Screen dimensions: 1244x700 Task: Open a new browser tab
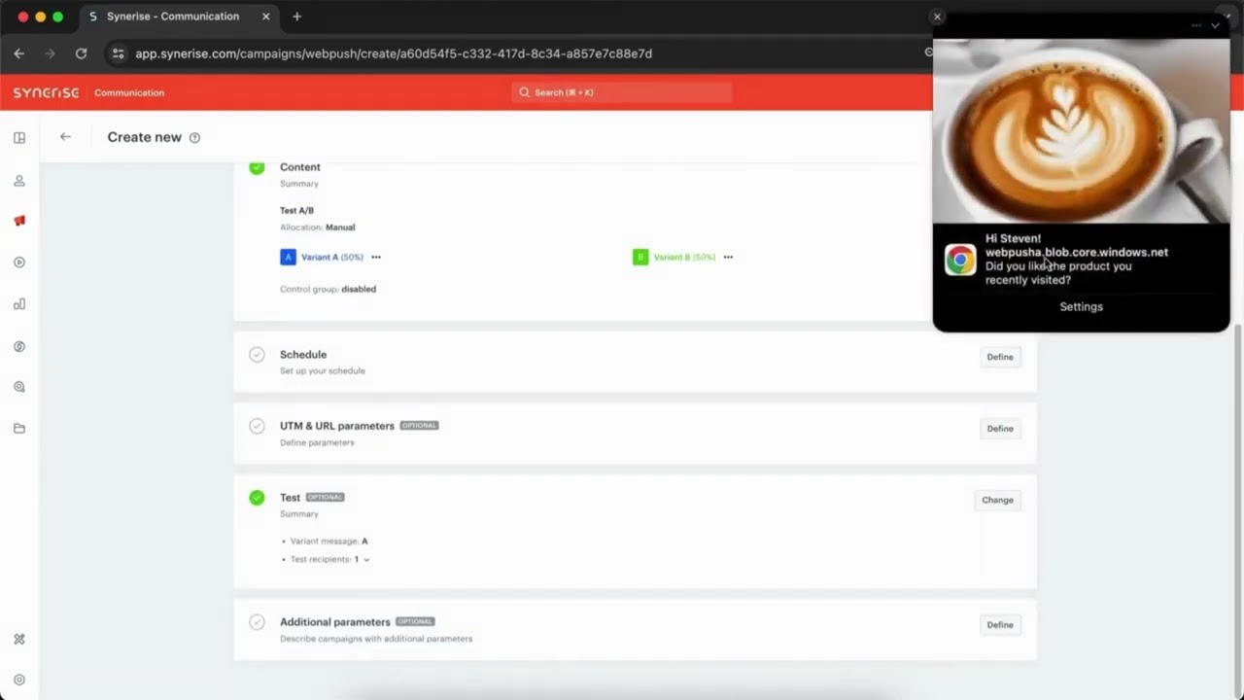pos(296,17)
